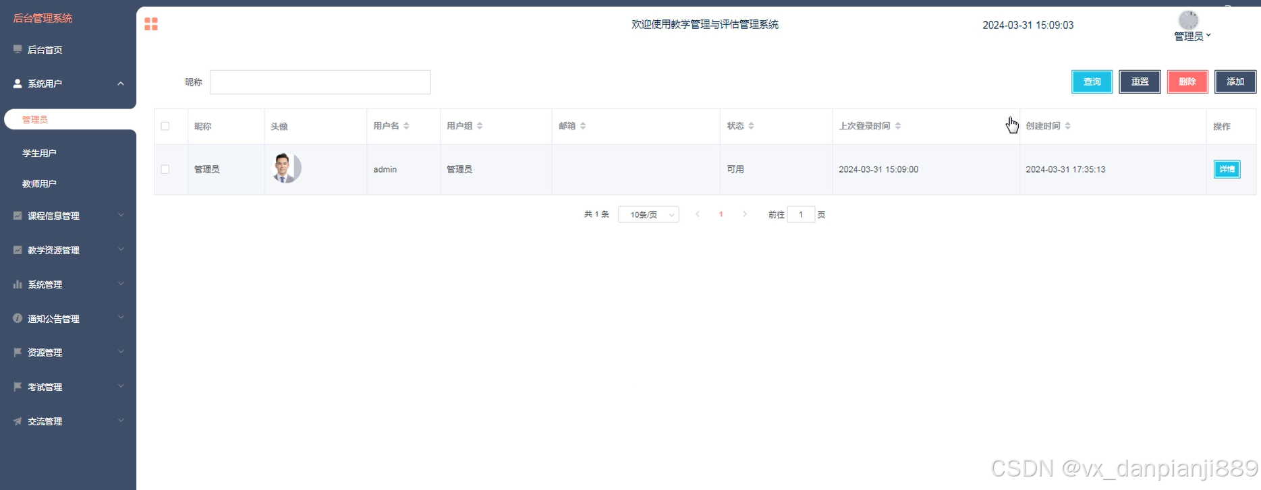Collapse the 系统用户 menu chevron
The width and height of the screenshot is (1261, 490).
click(121, 84)
